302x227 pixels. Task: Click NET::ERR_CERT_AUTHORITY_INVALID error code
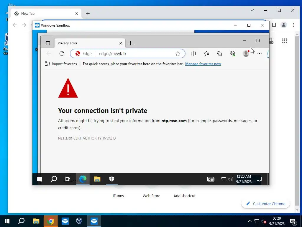point(87,138)
